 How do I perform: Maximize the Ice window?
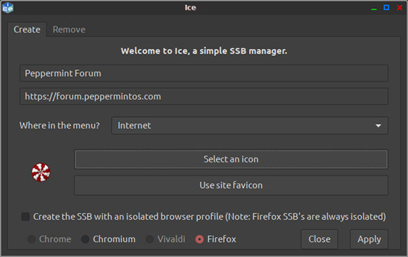pyautogui.click(x=386, y=7)
